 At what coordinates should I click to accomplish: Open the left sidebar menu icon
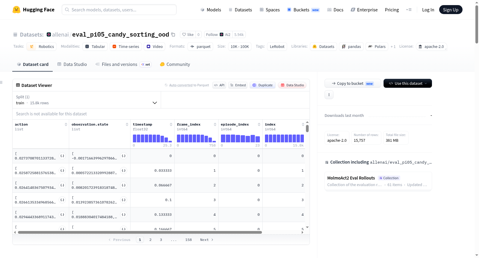tap(1, 82)
